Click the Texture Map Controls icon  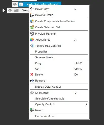(32, 46)
